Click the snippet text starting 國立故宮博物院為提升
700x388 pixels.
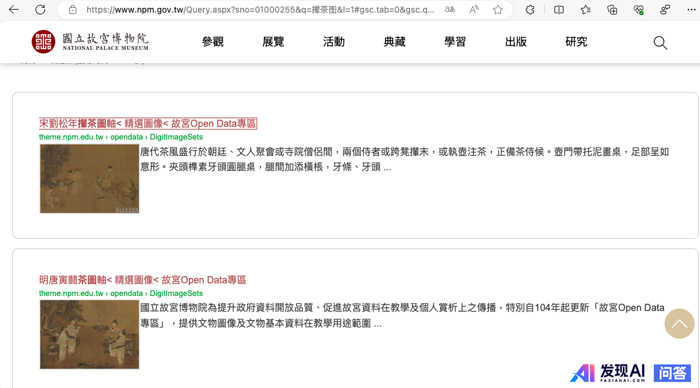(x=402, y=315)
